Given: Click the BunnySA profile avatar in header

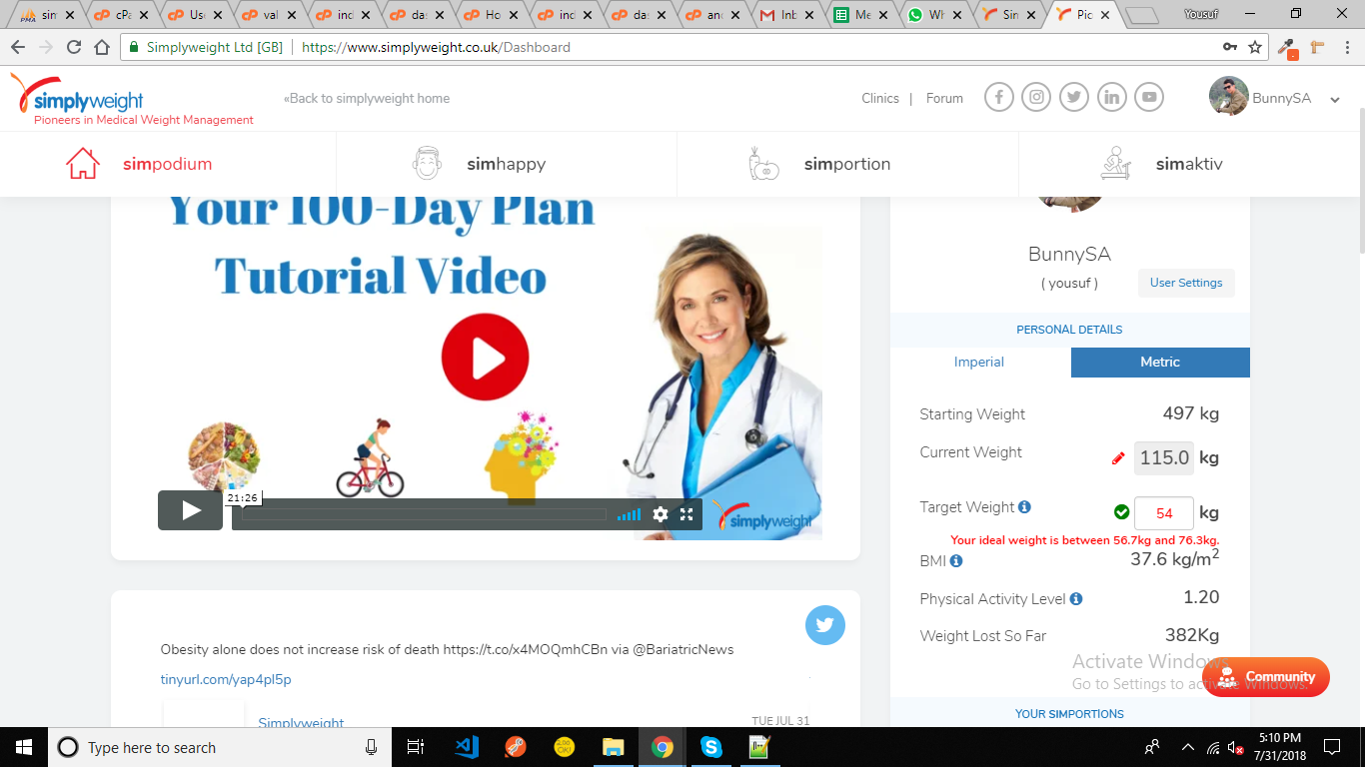Looking at the screenshot, I should [x=1228, y=97].
